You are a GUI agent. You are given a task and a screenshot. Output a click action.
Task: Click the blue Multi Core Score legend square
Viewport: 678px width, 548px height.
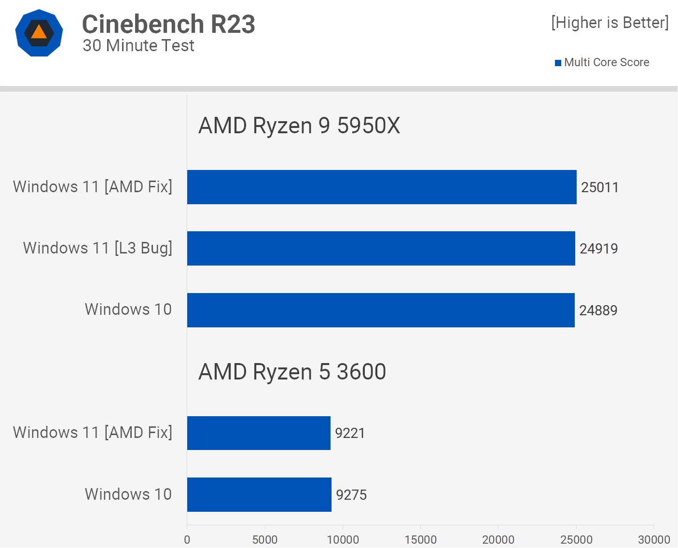click(x=558, y=63)
